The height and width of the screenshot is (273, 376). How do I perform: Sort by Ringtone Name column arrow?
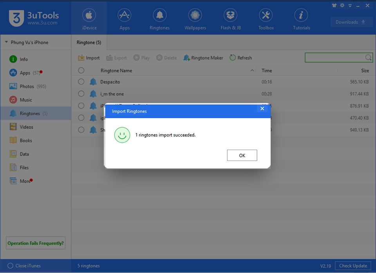tap(252, 71)
